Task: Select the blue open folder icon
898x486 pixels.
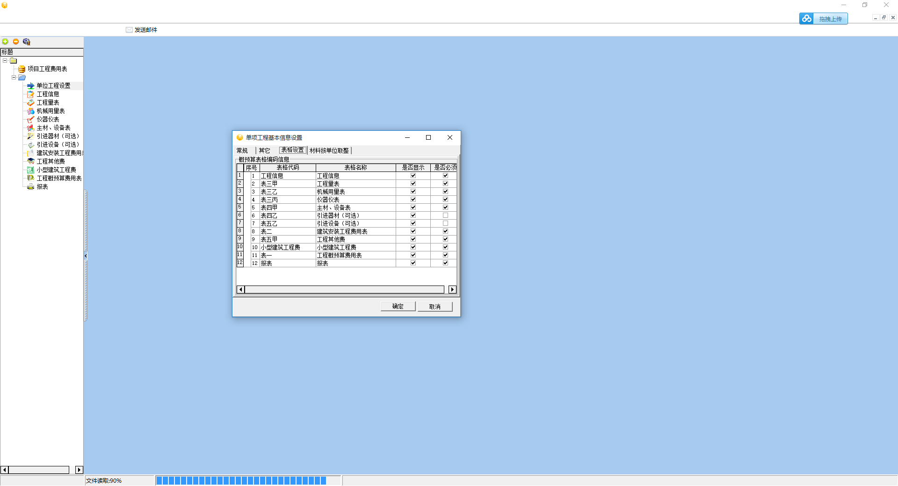Action: [22, 78]
